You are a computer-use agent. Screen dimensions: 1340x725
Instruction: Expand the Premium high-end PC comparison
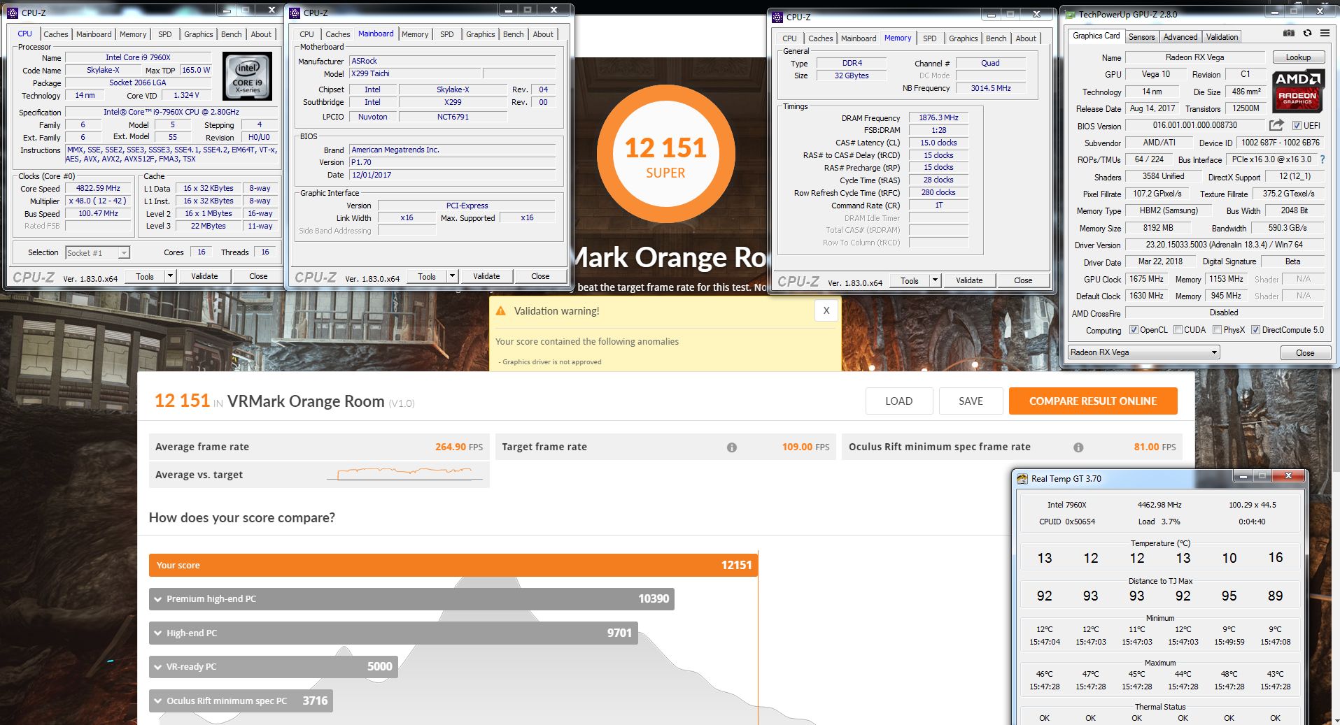(x=411, y=599)
